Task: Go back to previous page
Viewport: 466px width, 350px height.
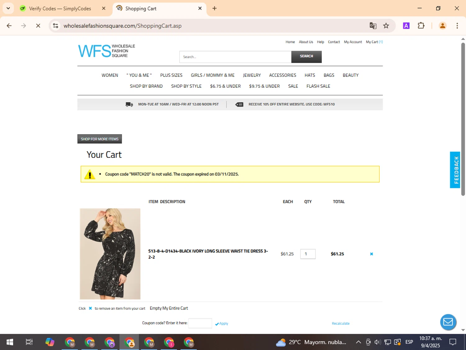Action: pyautogui.click(x=9, y=26)
